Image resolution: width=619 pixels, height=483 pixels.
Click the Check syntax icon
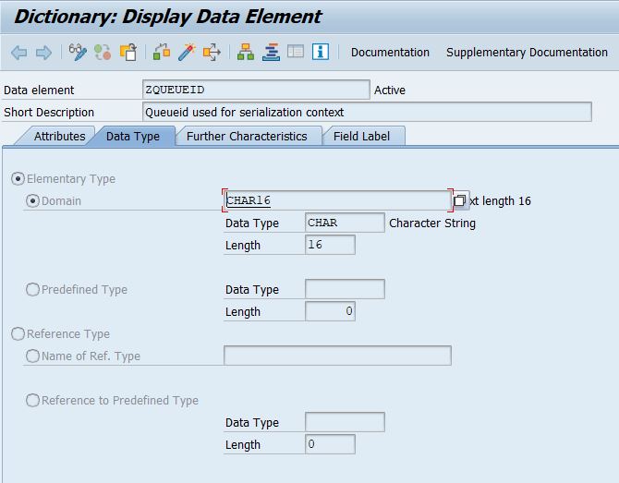click(162, 52)
